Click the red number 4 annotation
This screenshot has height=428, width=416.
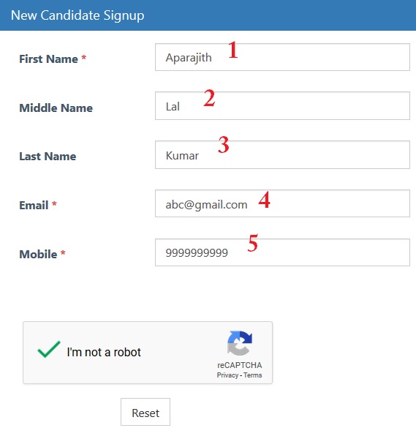pyautogui.click(x=265, y=200)
